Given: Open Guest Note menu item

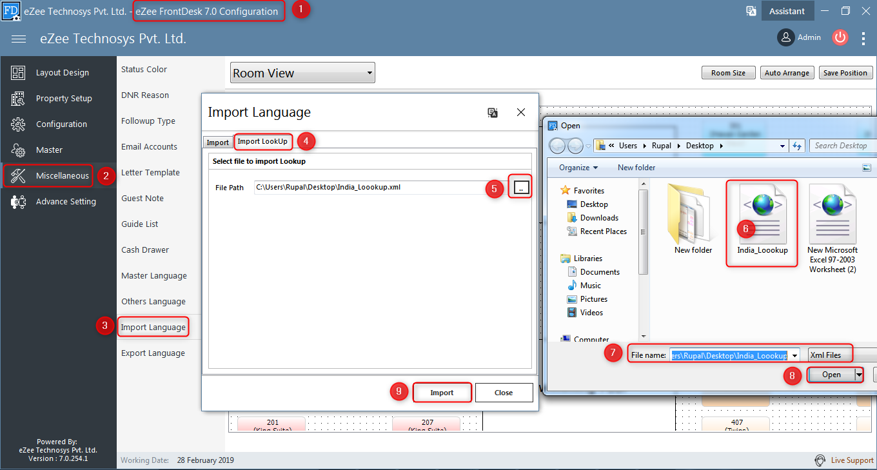Looking at the screenshot, I should coord(143,198).
